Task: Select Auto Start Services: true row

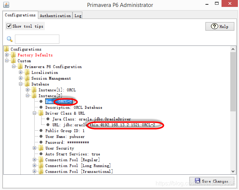Action: 73,154
